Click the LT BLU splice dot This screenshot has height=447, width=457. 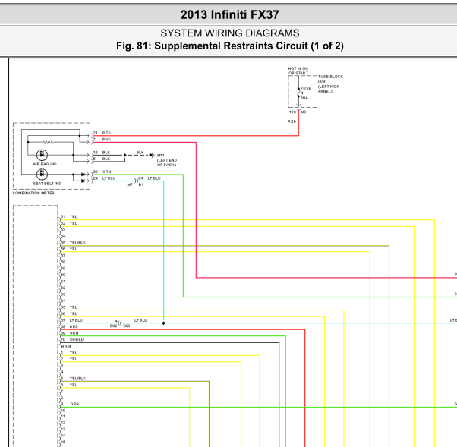tap(163, 323)
